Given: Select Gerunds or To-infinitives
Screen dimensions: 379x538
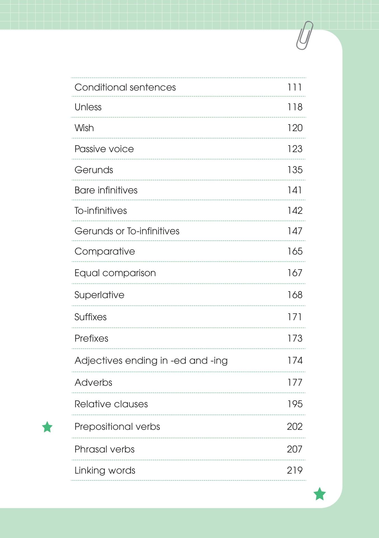Looking at the screenshot, I should [127, 231].
